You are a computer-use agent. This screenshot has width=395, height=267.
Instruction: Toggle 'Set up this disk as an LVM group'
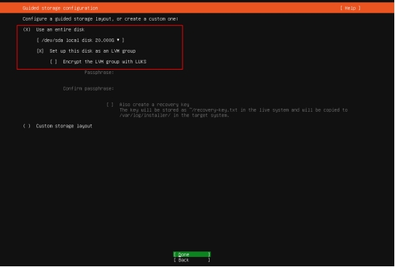[x=86, y=51]
